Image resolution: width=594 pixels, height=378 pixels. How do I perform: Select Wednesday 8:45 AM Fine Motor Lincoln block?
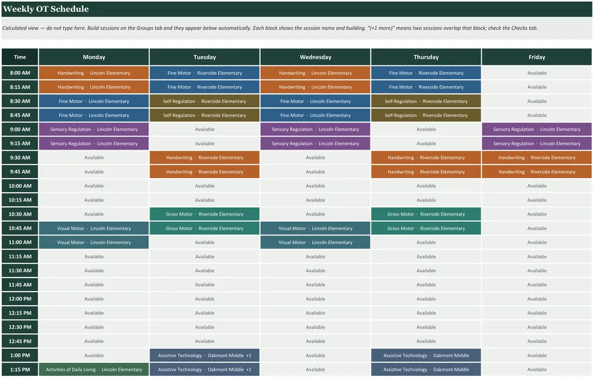[315, 115]
